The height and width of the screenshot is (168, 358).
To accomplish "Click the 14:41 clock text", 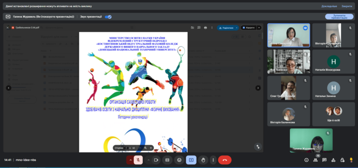I will [8, 160].
